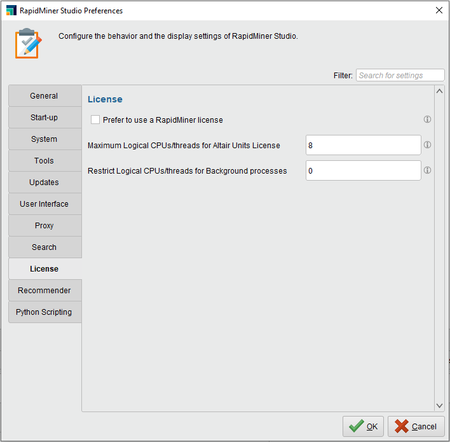
Task: Enable Prefer to use a RapidMiner license
Action: click(95, 120)
